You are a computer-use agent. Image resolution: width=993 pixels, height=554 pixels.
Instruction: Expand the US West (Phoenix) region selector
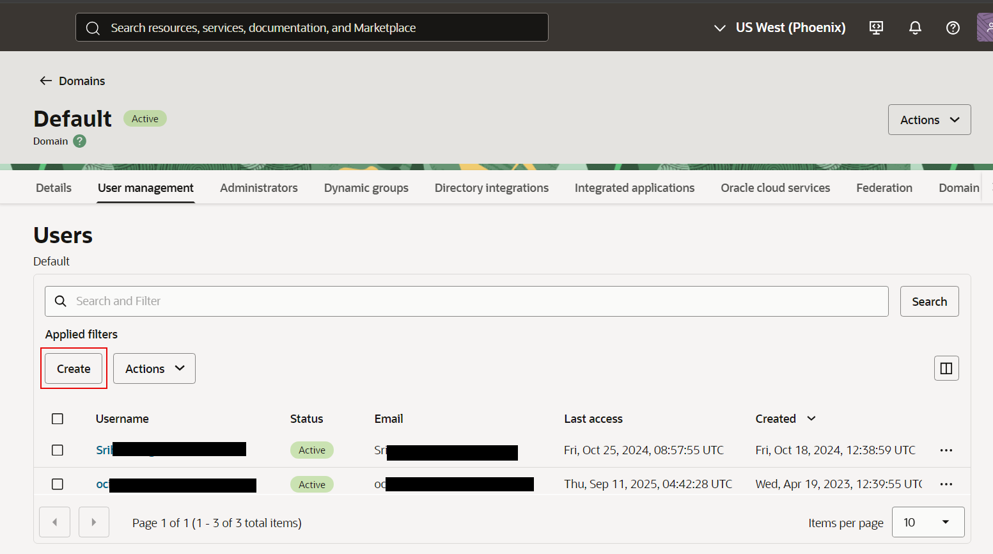click(x=780, y=28)
